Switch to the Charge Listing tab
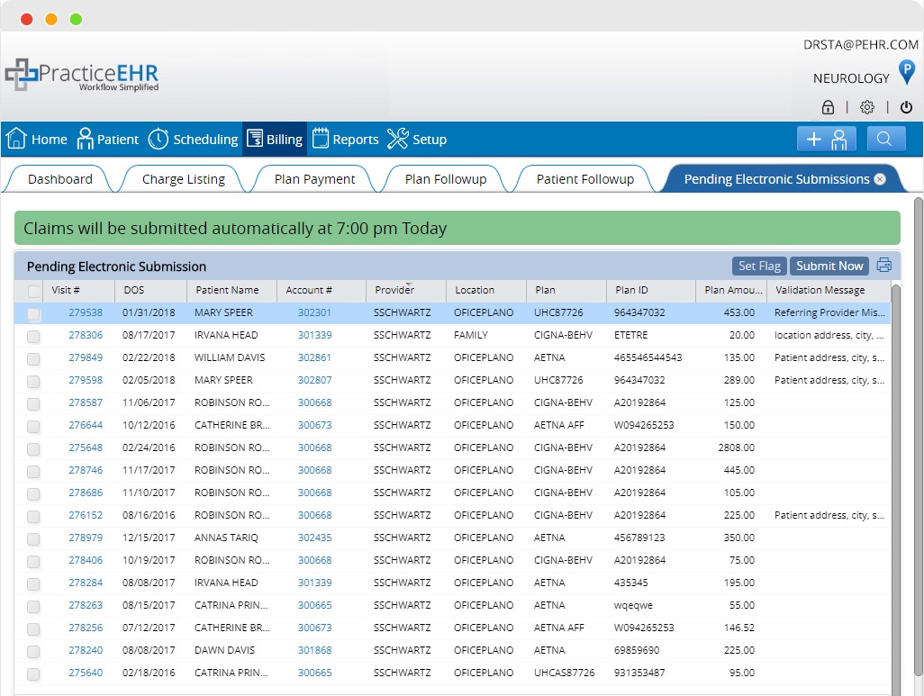Image resolution: width=924 pixels, height=696 pixels. (183, 179)
